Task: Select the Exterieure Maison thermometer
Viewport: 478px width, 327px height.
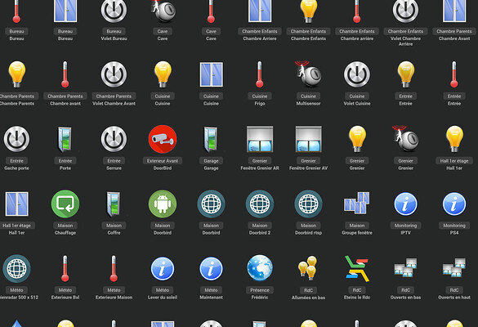Action: (114, 268)
